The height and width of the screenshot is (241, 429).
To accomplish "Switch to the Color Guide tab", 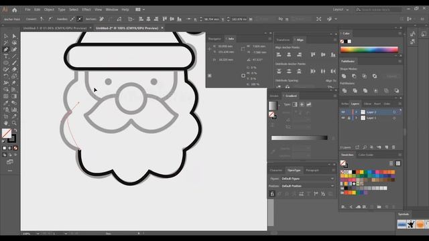I will (x=365, y=155).
